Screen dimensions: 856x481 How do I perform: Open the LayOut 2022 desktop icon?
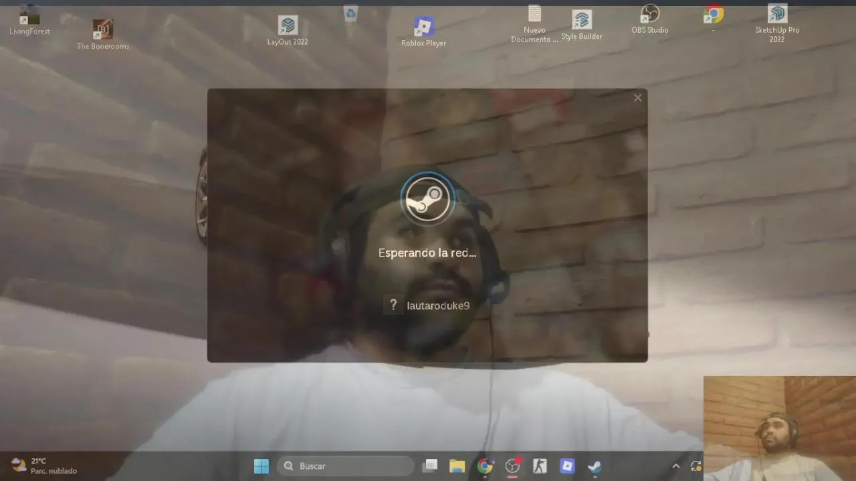288,31
